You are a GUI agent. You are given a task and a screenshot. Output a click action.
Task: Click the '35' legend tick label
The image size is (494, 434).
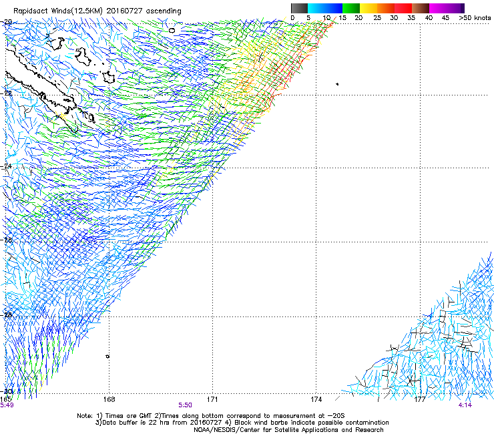coord(411,17)
